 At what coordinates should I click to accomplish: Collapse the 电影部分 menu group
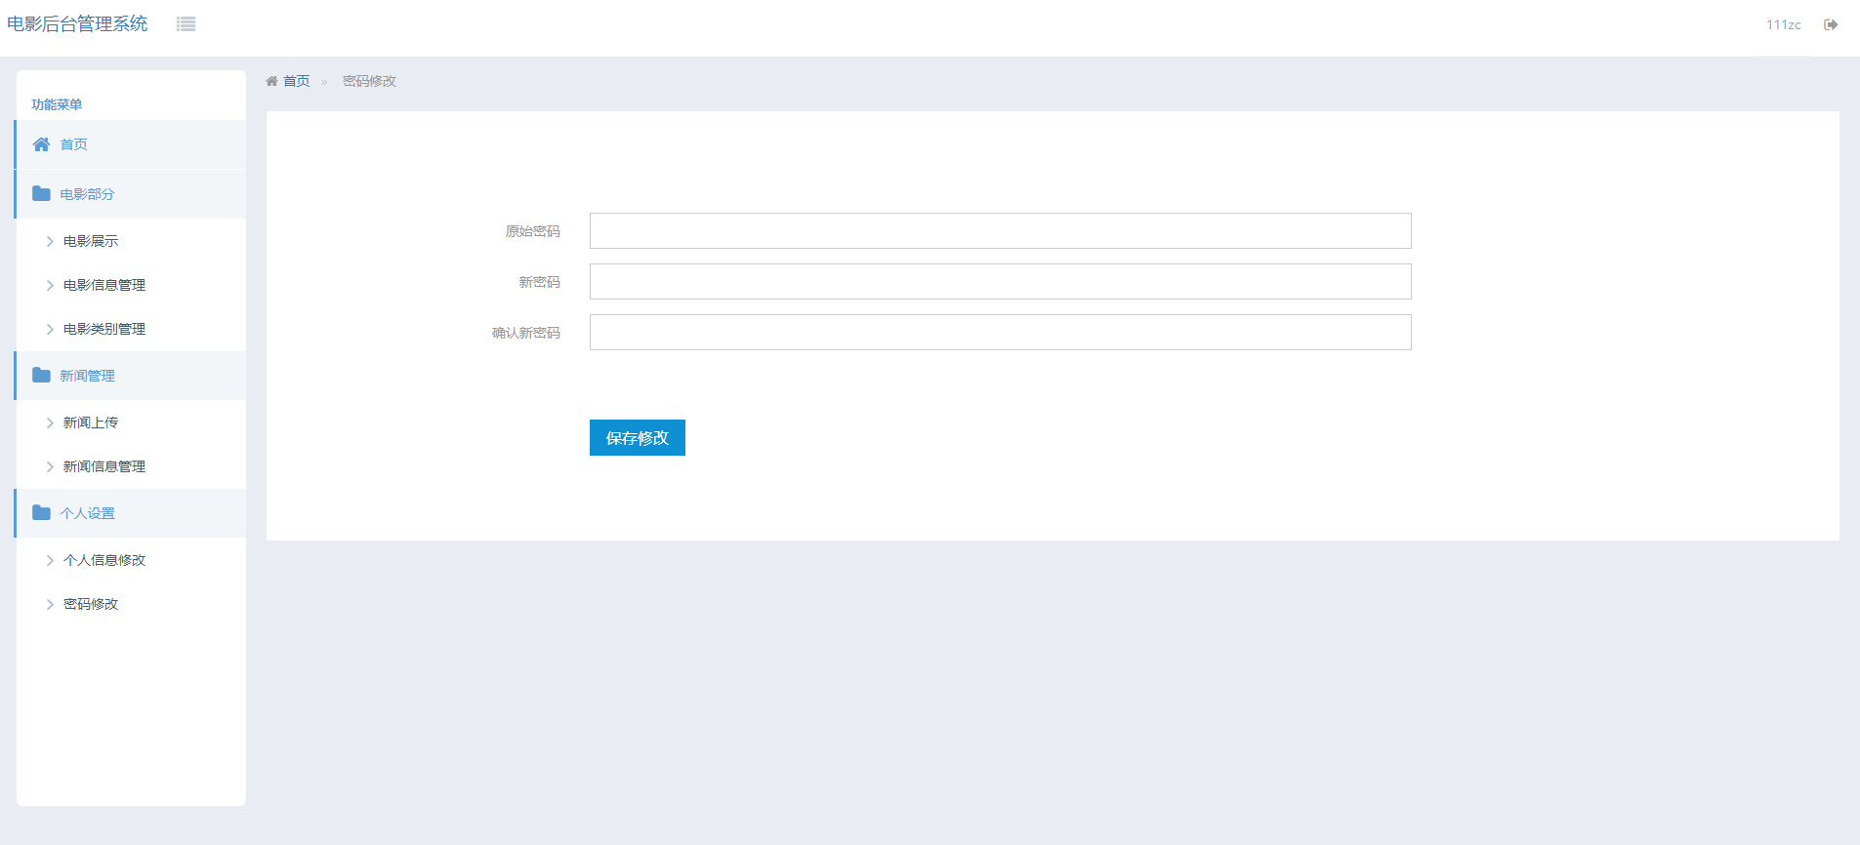click(x=131, y=194)
